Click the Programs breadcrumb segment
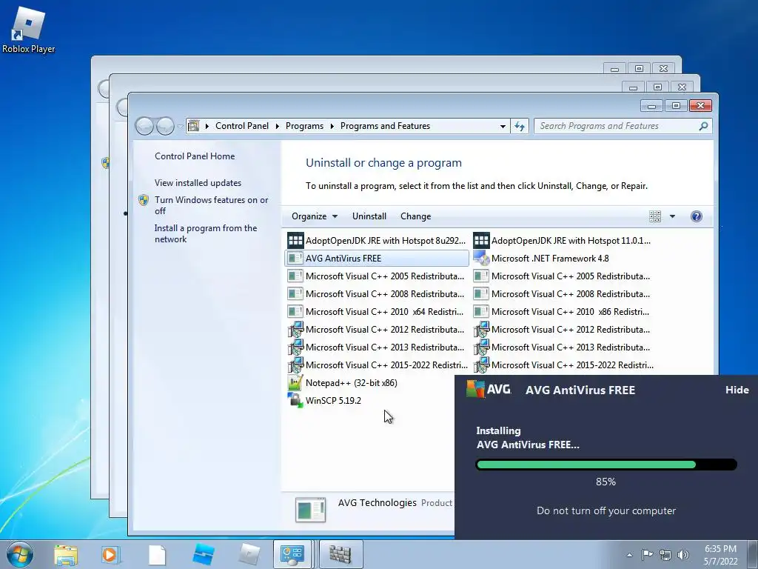The height and width of the screenshot is (569, 758). [304, 126]
